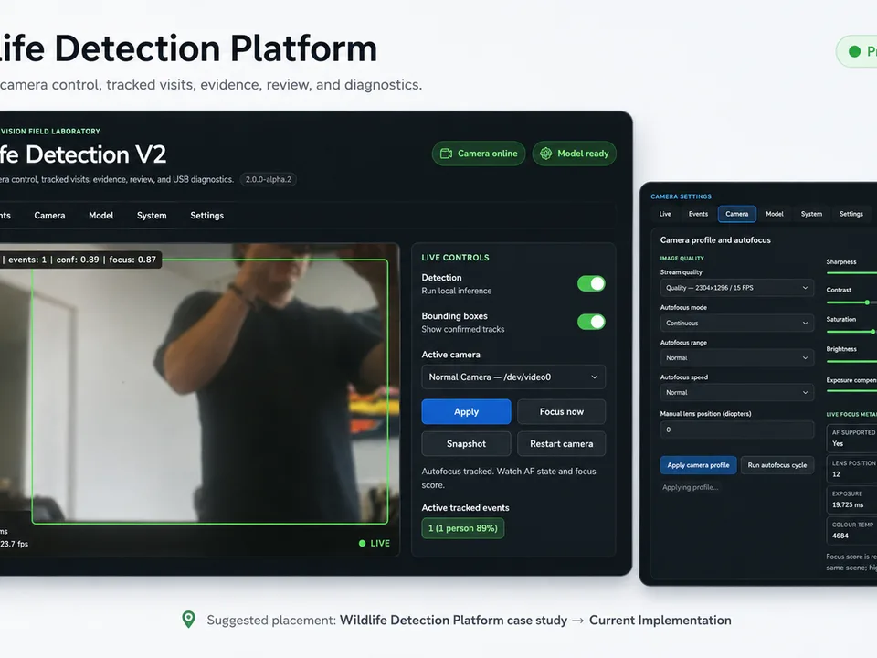Click 'Camera profile and autofocus' heading
The image size is (877, 658).
coord(715,240)
